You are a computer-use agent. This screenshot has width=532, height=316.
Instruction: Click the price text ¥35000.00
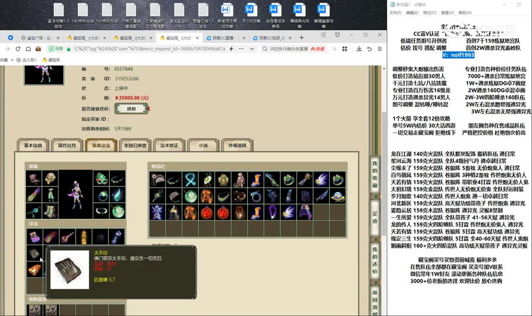coord(132,98)
